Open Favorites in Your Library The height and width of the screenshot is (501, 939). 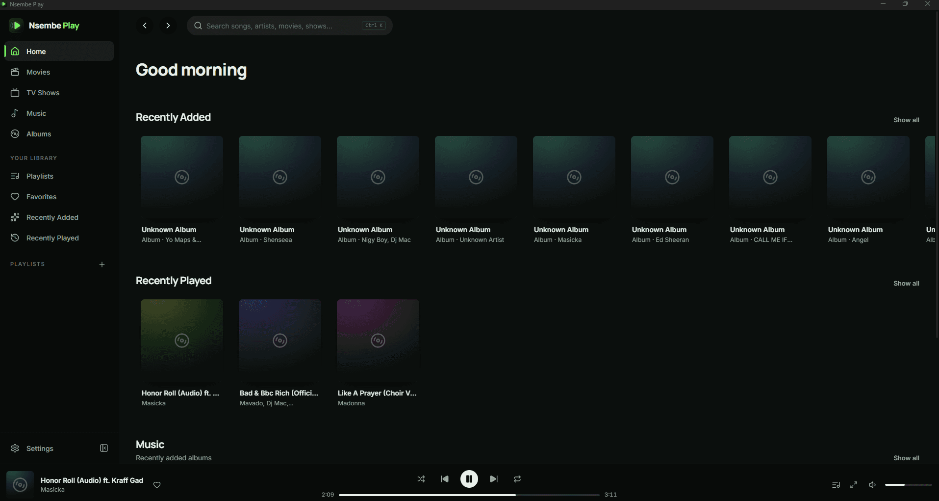point(59,197)
